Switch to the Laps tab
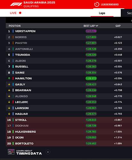132x160 pixels. coord(102,13)
